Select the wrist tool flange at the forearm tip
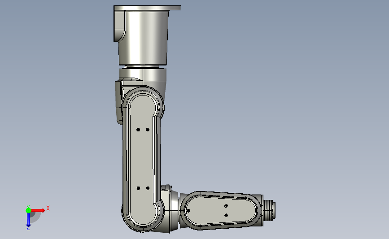The image size is (389, 239). point(269,210)
